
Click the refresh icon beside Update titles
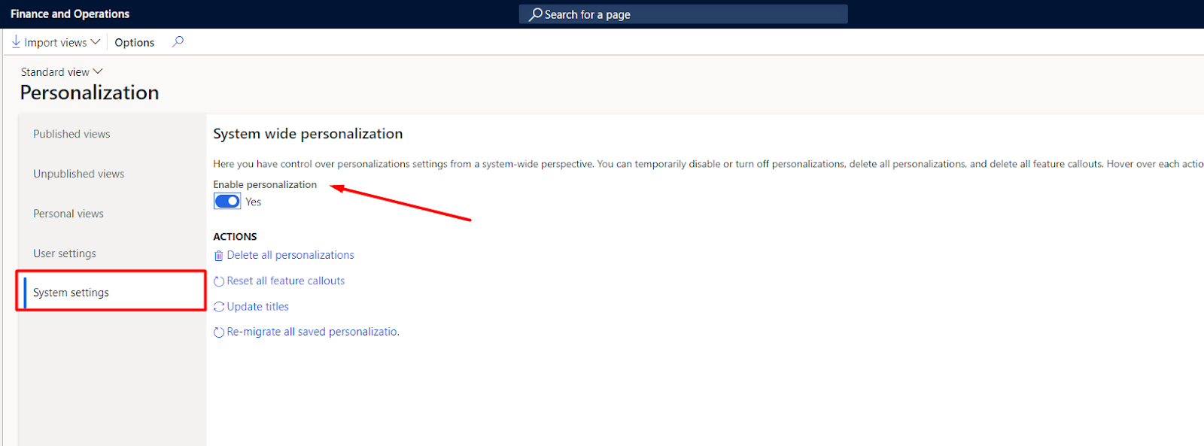coord(219,307)
